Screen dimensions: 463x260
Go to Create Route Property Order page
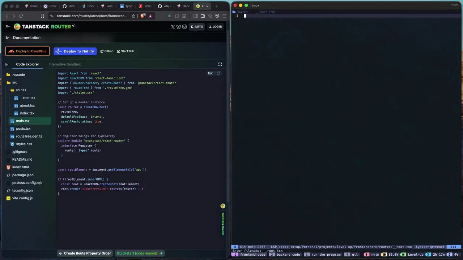pos(85,253)
